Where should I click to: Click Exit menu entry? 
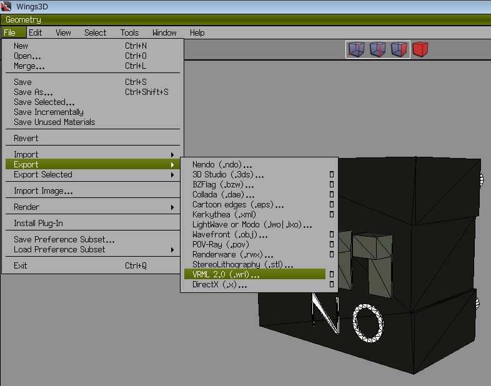click(x=92, y=266)
